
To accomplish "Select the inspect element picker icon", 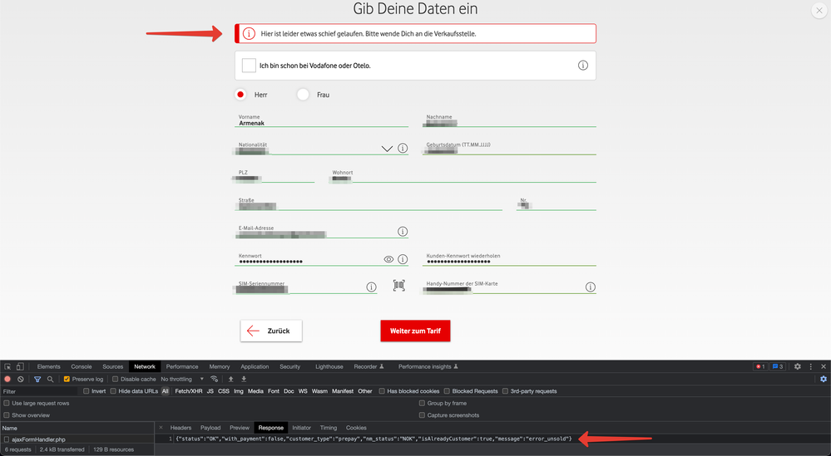I will [8, 366].
